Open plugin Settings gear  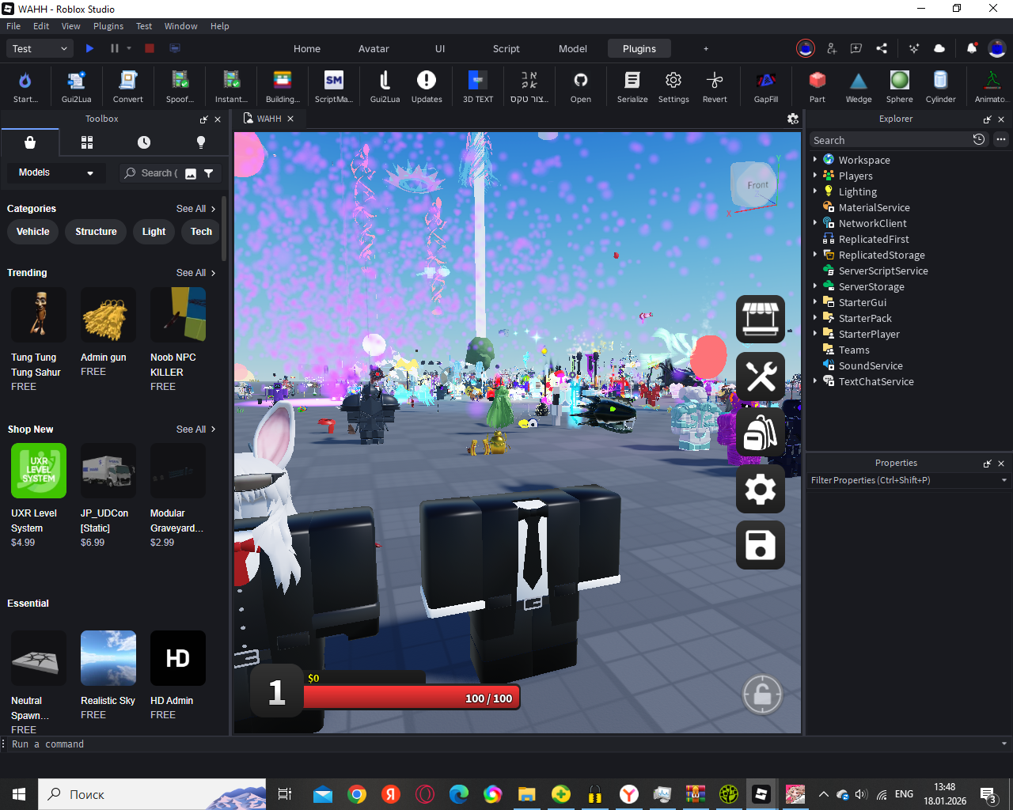[x=673, y=86]
